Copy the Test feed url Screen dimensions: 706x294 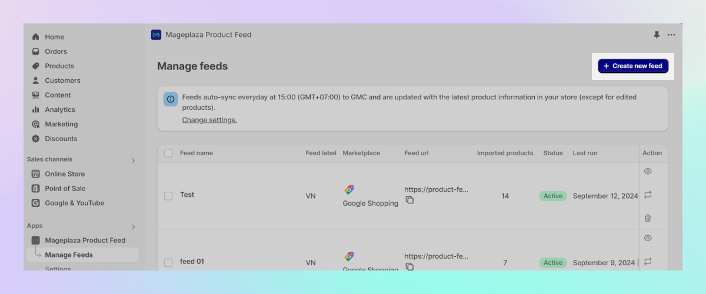(x=409, y=200)
